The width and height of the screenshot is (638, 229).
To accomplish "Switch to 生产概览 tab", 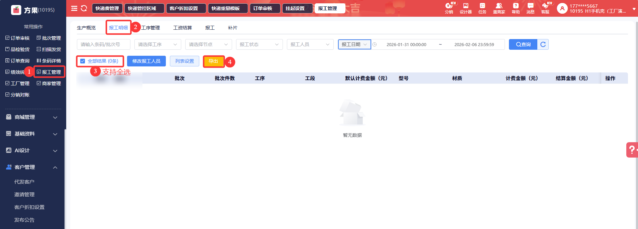I will (x=86, y=28).
